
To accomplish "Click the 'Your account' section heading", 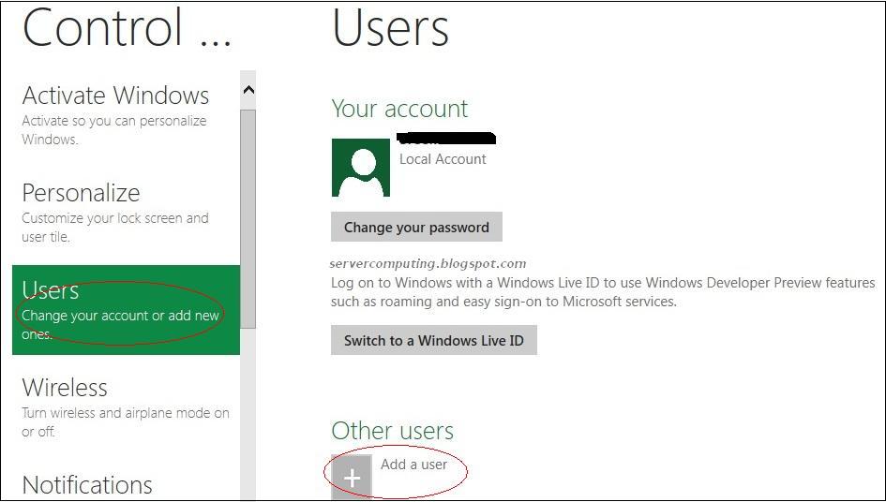I will 399,108.
